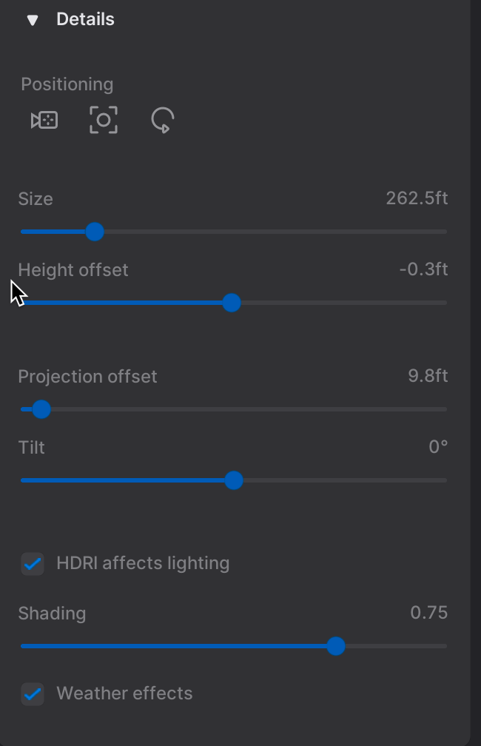Click the Shading slider handle
The height and width of the screenshot is (746, 481).
coord(336,646)
